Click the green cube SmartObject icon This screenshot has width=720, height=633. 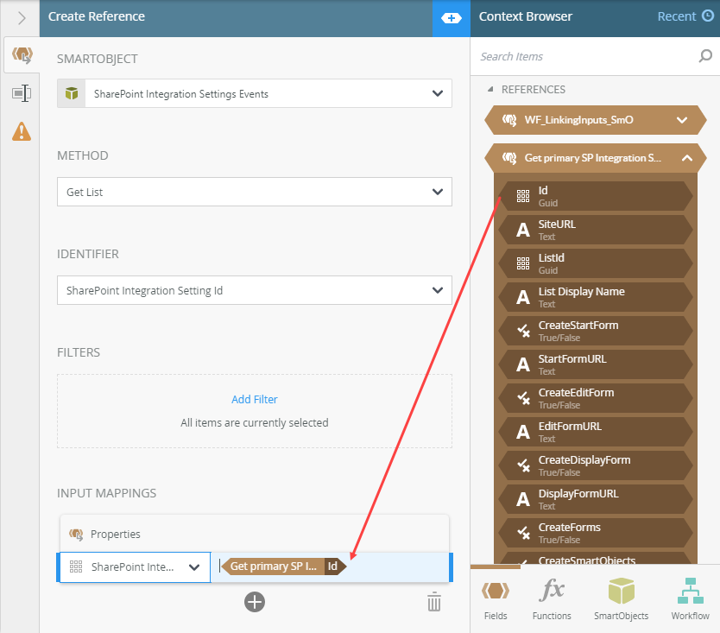pos(71,94)
